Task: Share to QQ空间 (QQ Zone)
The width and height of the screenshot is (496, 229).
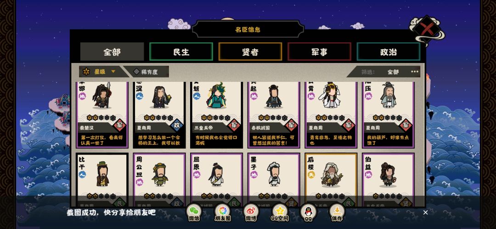Action: (x=280, y=212)
